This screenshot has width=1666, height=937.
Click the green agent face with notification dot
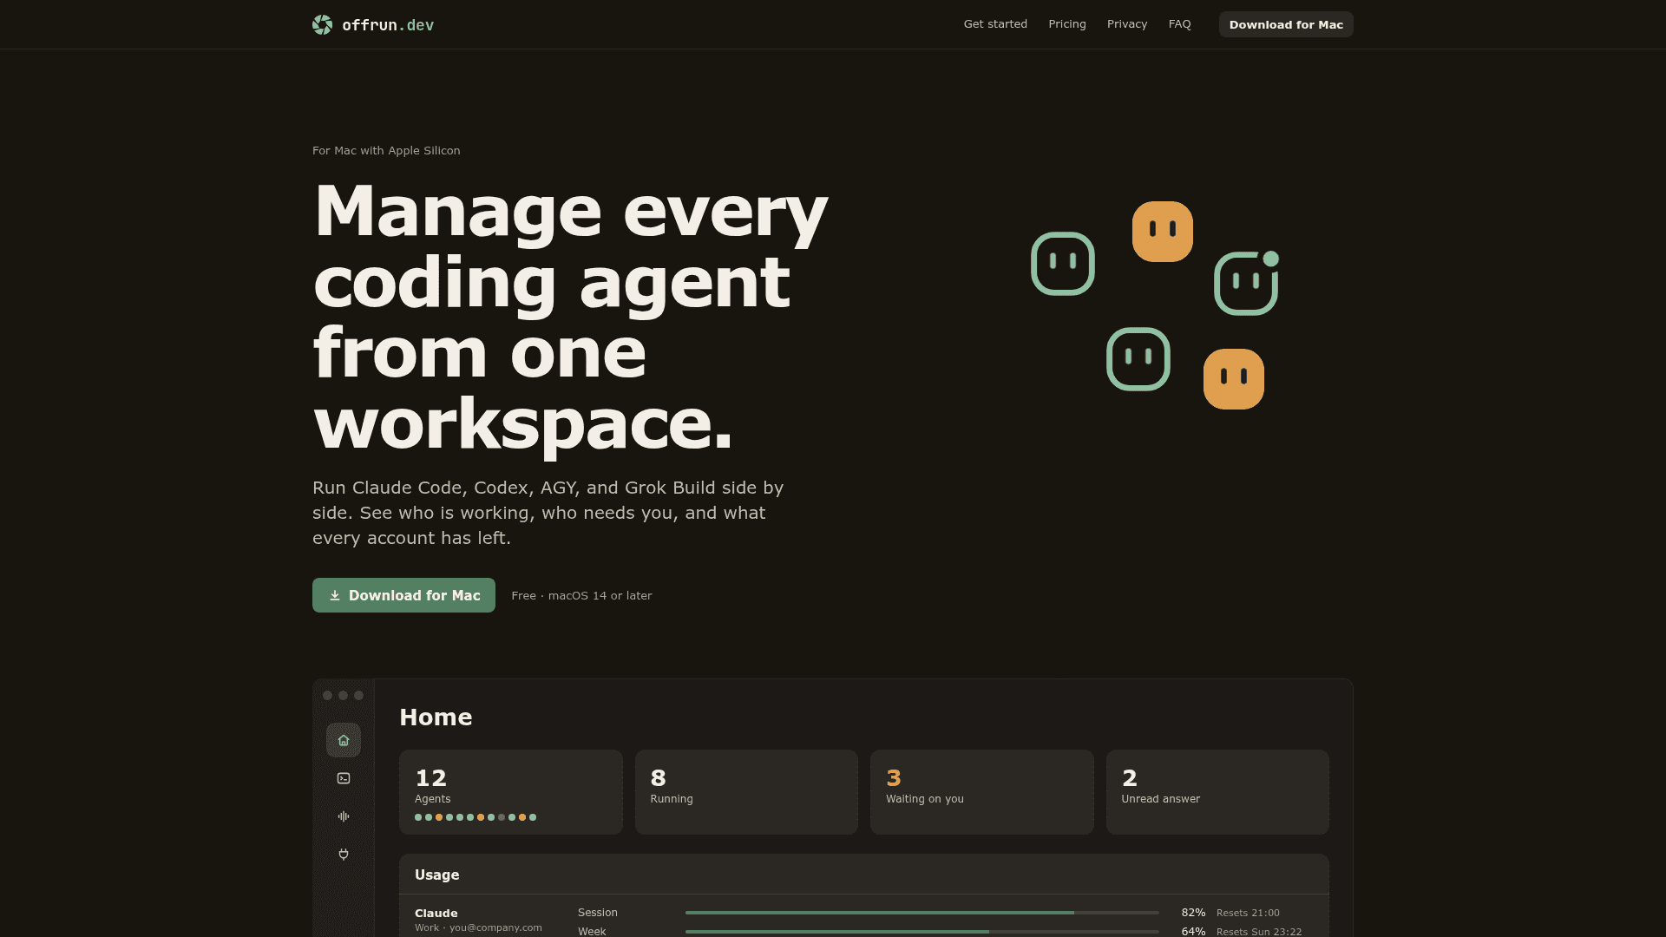tap(1246, 283)
